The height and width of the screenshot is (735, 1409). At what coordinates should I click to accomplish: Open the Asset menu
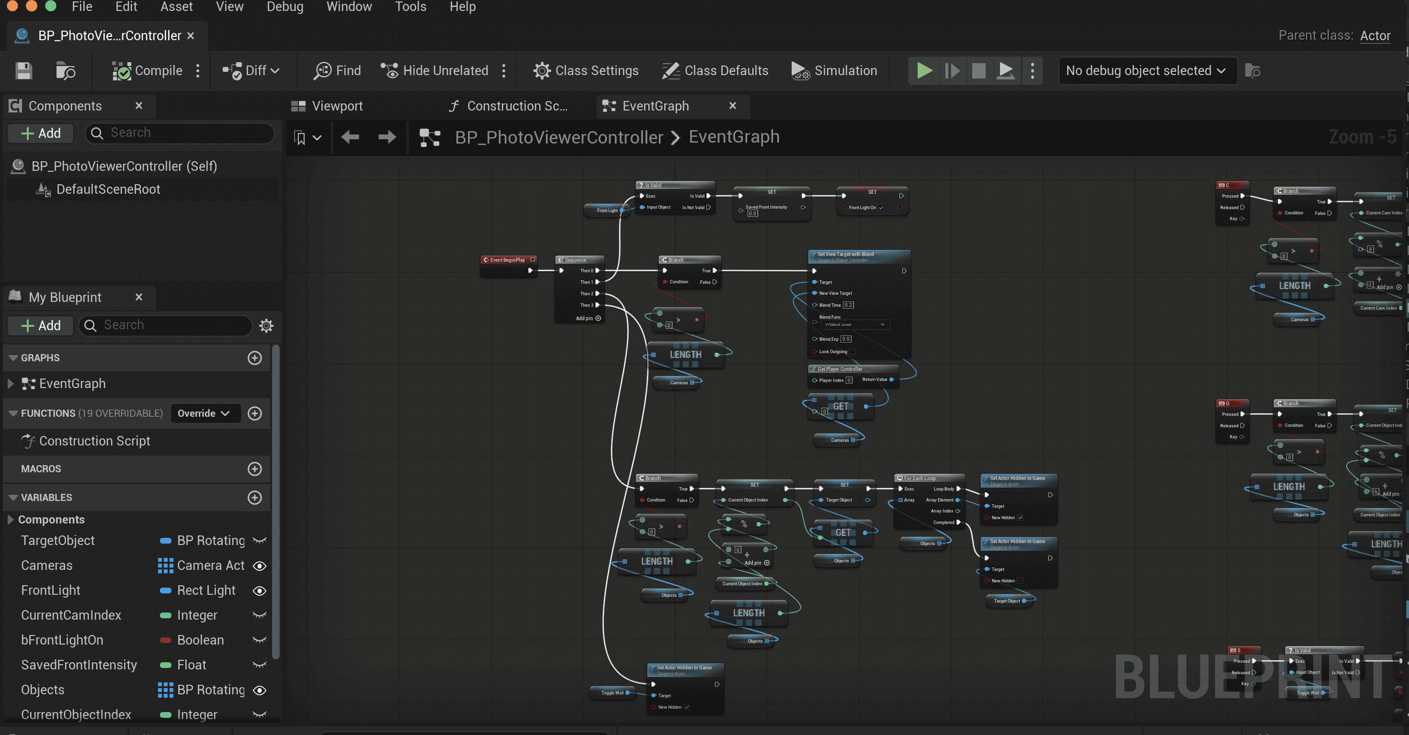coord(176,7)
